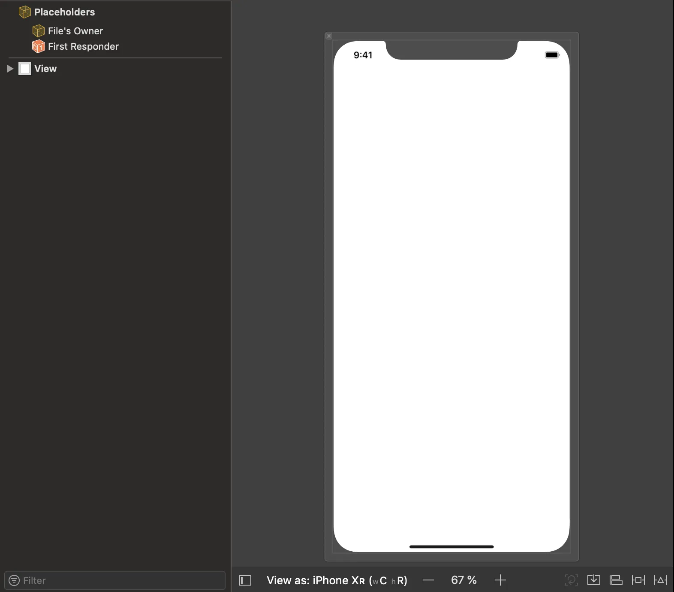Screen dimensions: 674x592
Task: Open Resolve Auto Layout Issues icon
Action: (661, 580)
